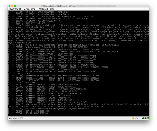This screenshot has height=131, width=157.
Task: Click the 'BUG: unable to handle kernel paging request' line
Action: [51, 16]
